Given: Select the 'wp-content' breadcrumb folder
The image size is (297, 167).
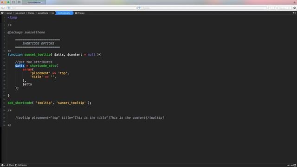Looking at the screenshot, I should (x=20, y=13).
